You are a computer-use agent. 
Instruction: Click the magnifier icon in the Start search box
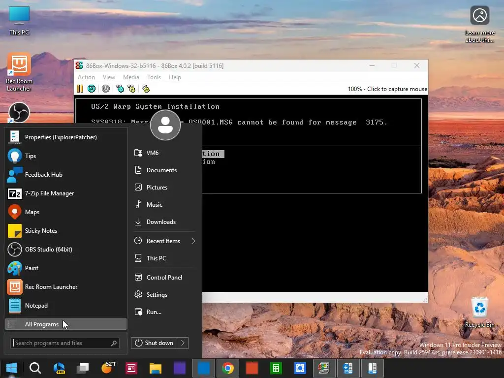click(114, 343)
